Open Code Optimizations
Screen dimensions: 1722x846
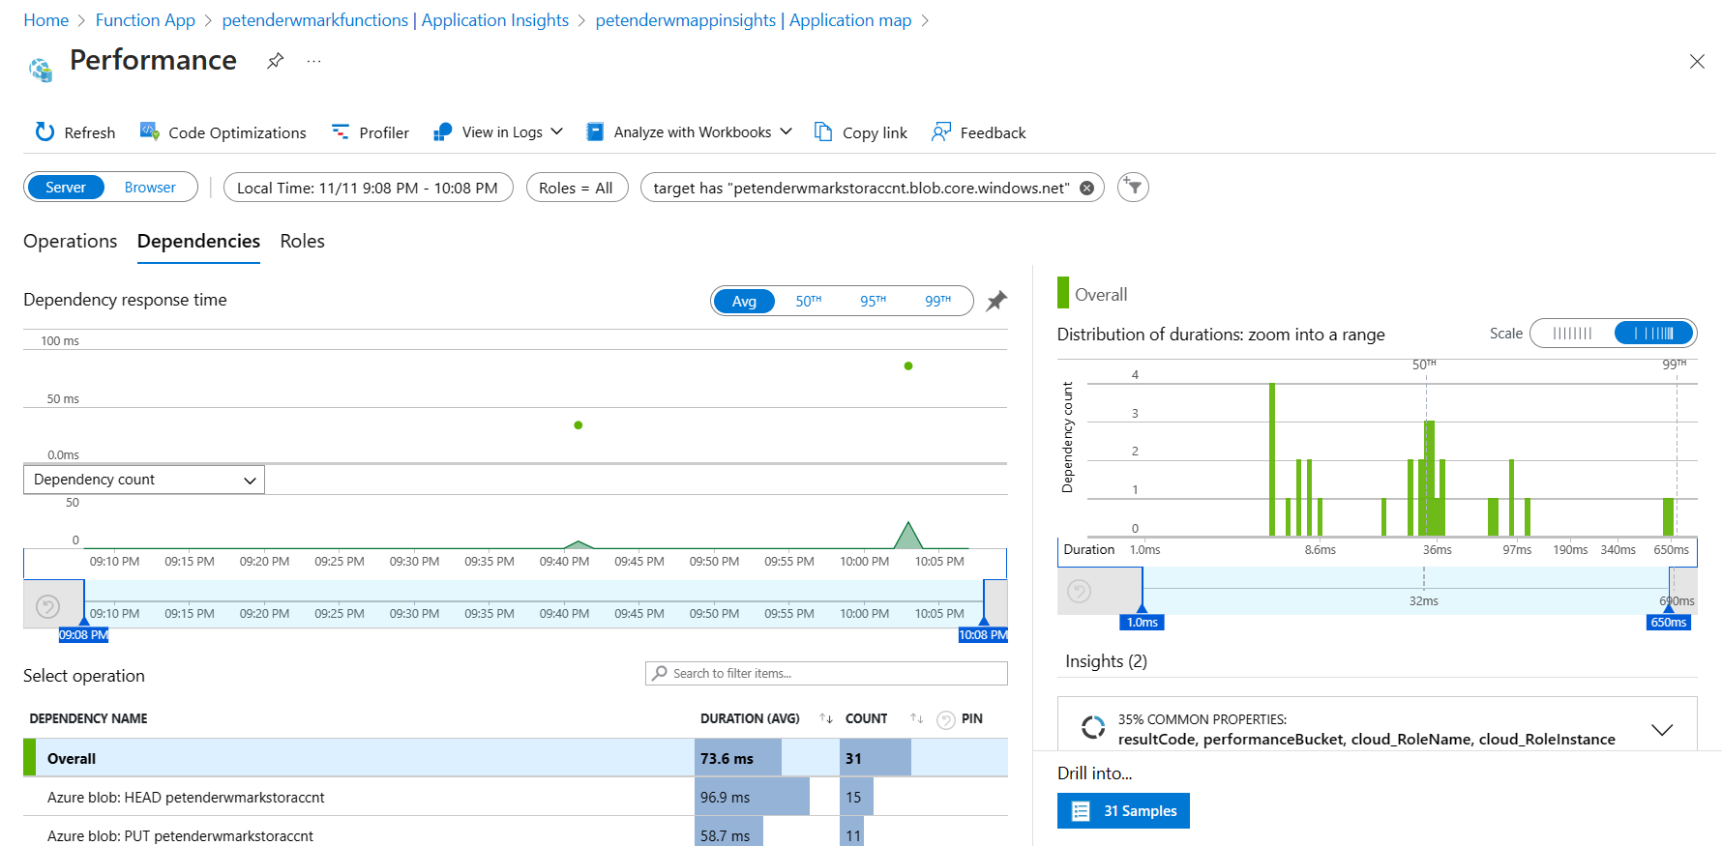[x=223, y=132]
